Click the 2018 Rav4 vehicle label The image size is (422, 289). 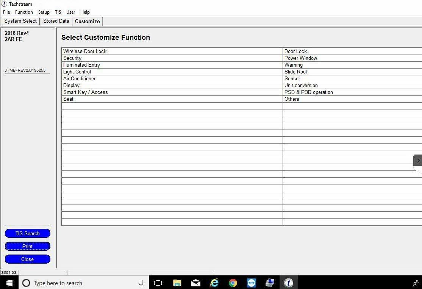click(17, 33)
